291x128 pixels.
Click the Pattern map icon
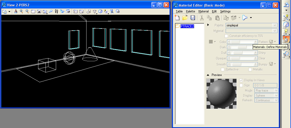click(x=271, y=42)
